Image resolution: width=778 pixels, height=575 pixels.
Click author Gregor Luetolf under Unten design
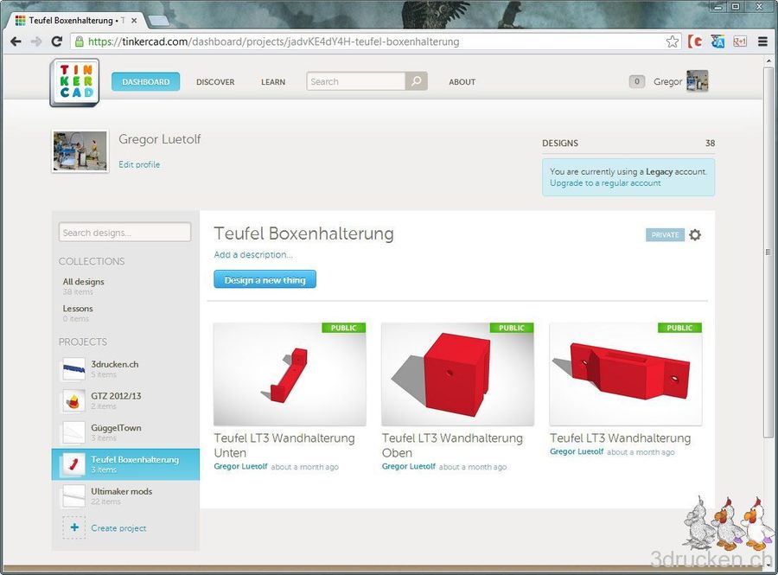coord(240,466)
